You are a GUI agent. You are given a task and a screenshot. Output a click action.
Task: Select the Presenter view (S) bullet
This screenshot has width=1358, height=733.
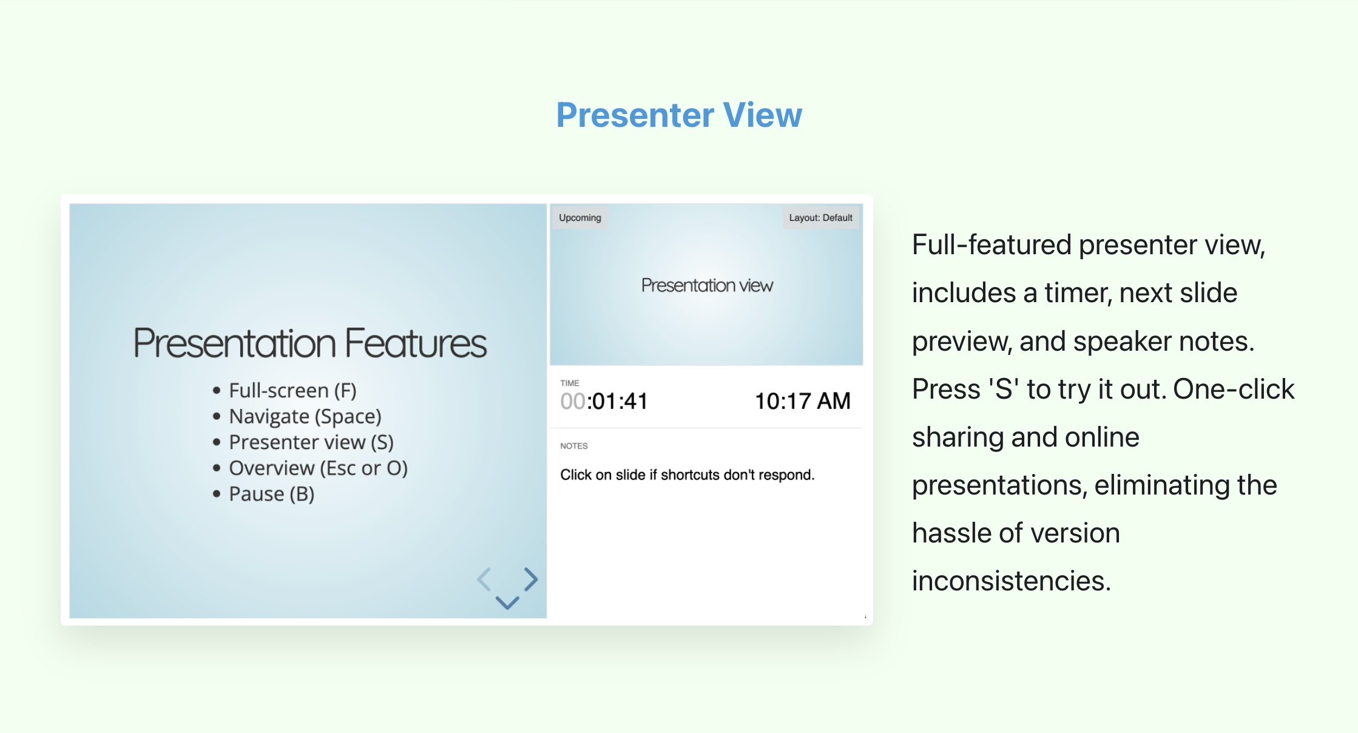311,442
